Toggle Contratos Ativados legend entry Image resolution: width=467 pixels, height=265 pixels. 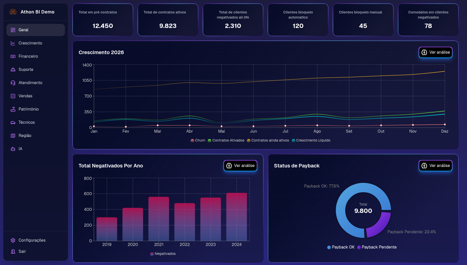click(x=226, y=141)
